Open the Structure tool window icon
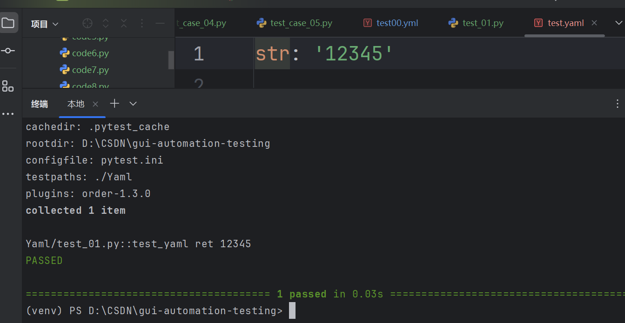 tap(8, 86)
